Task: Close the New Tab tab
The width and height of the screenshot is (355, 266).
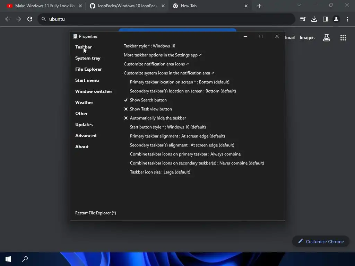Action: pyautogui.click(x=246, y=6)
